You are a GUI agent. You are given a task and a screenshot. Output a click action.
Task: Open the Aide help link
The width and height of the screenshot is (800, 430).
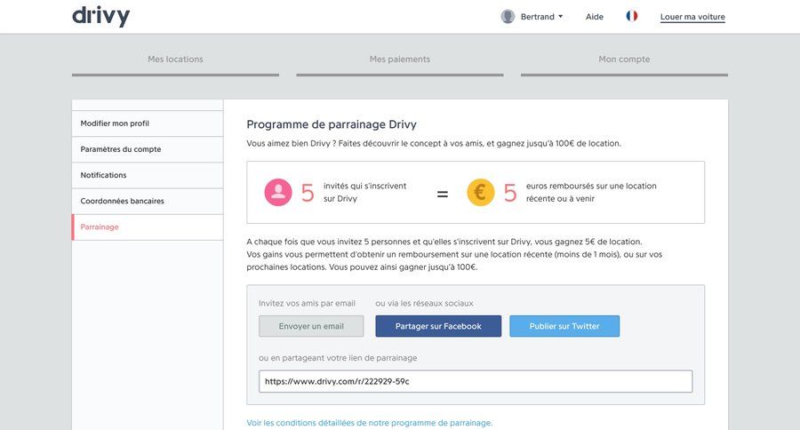click(x=595, y=16)
